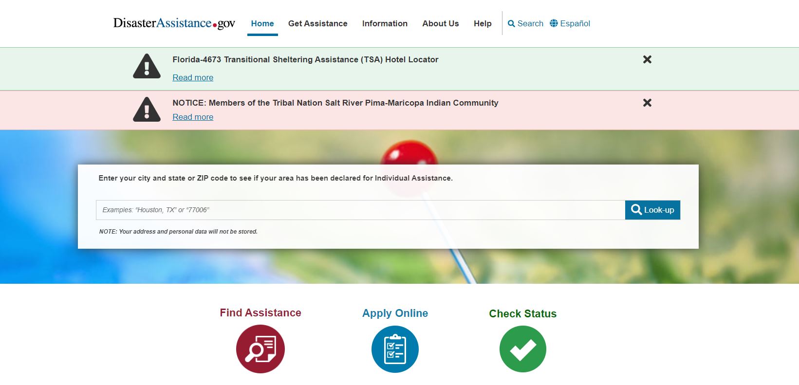Click the Look-up button

coord(652,210)
